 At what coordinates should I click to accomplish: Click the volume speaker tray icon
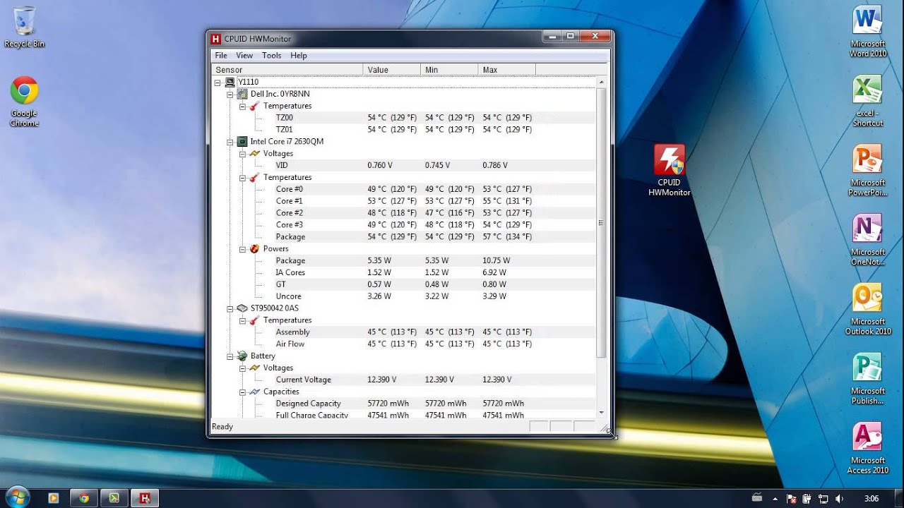[838, 499]
